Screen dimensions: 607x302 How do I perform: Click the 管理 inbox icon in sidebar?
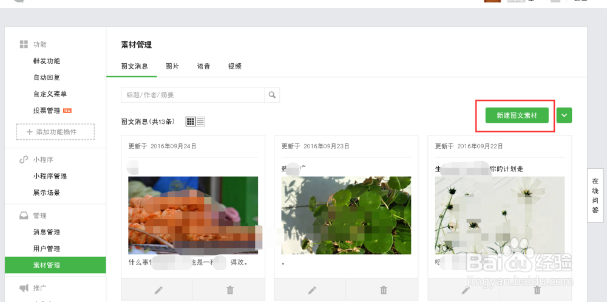pyautogui.click(x=24, y=216)
